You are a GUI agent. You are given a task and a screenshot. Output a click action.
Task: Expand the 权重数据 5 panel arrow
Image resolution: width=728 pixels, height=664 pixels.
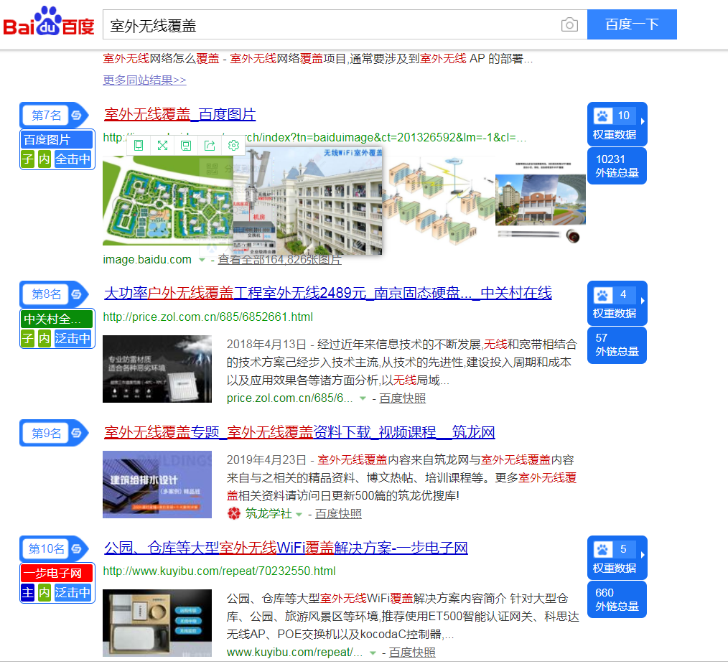643,555
